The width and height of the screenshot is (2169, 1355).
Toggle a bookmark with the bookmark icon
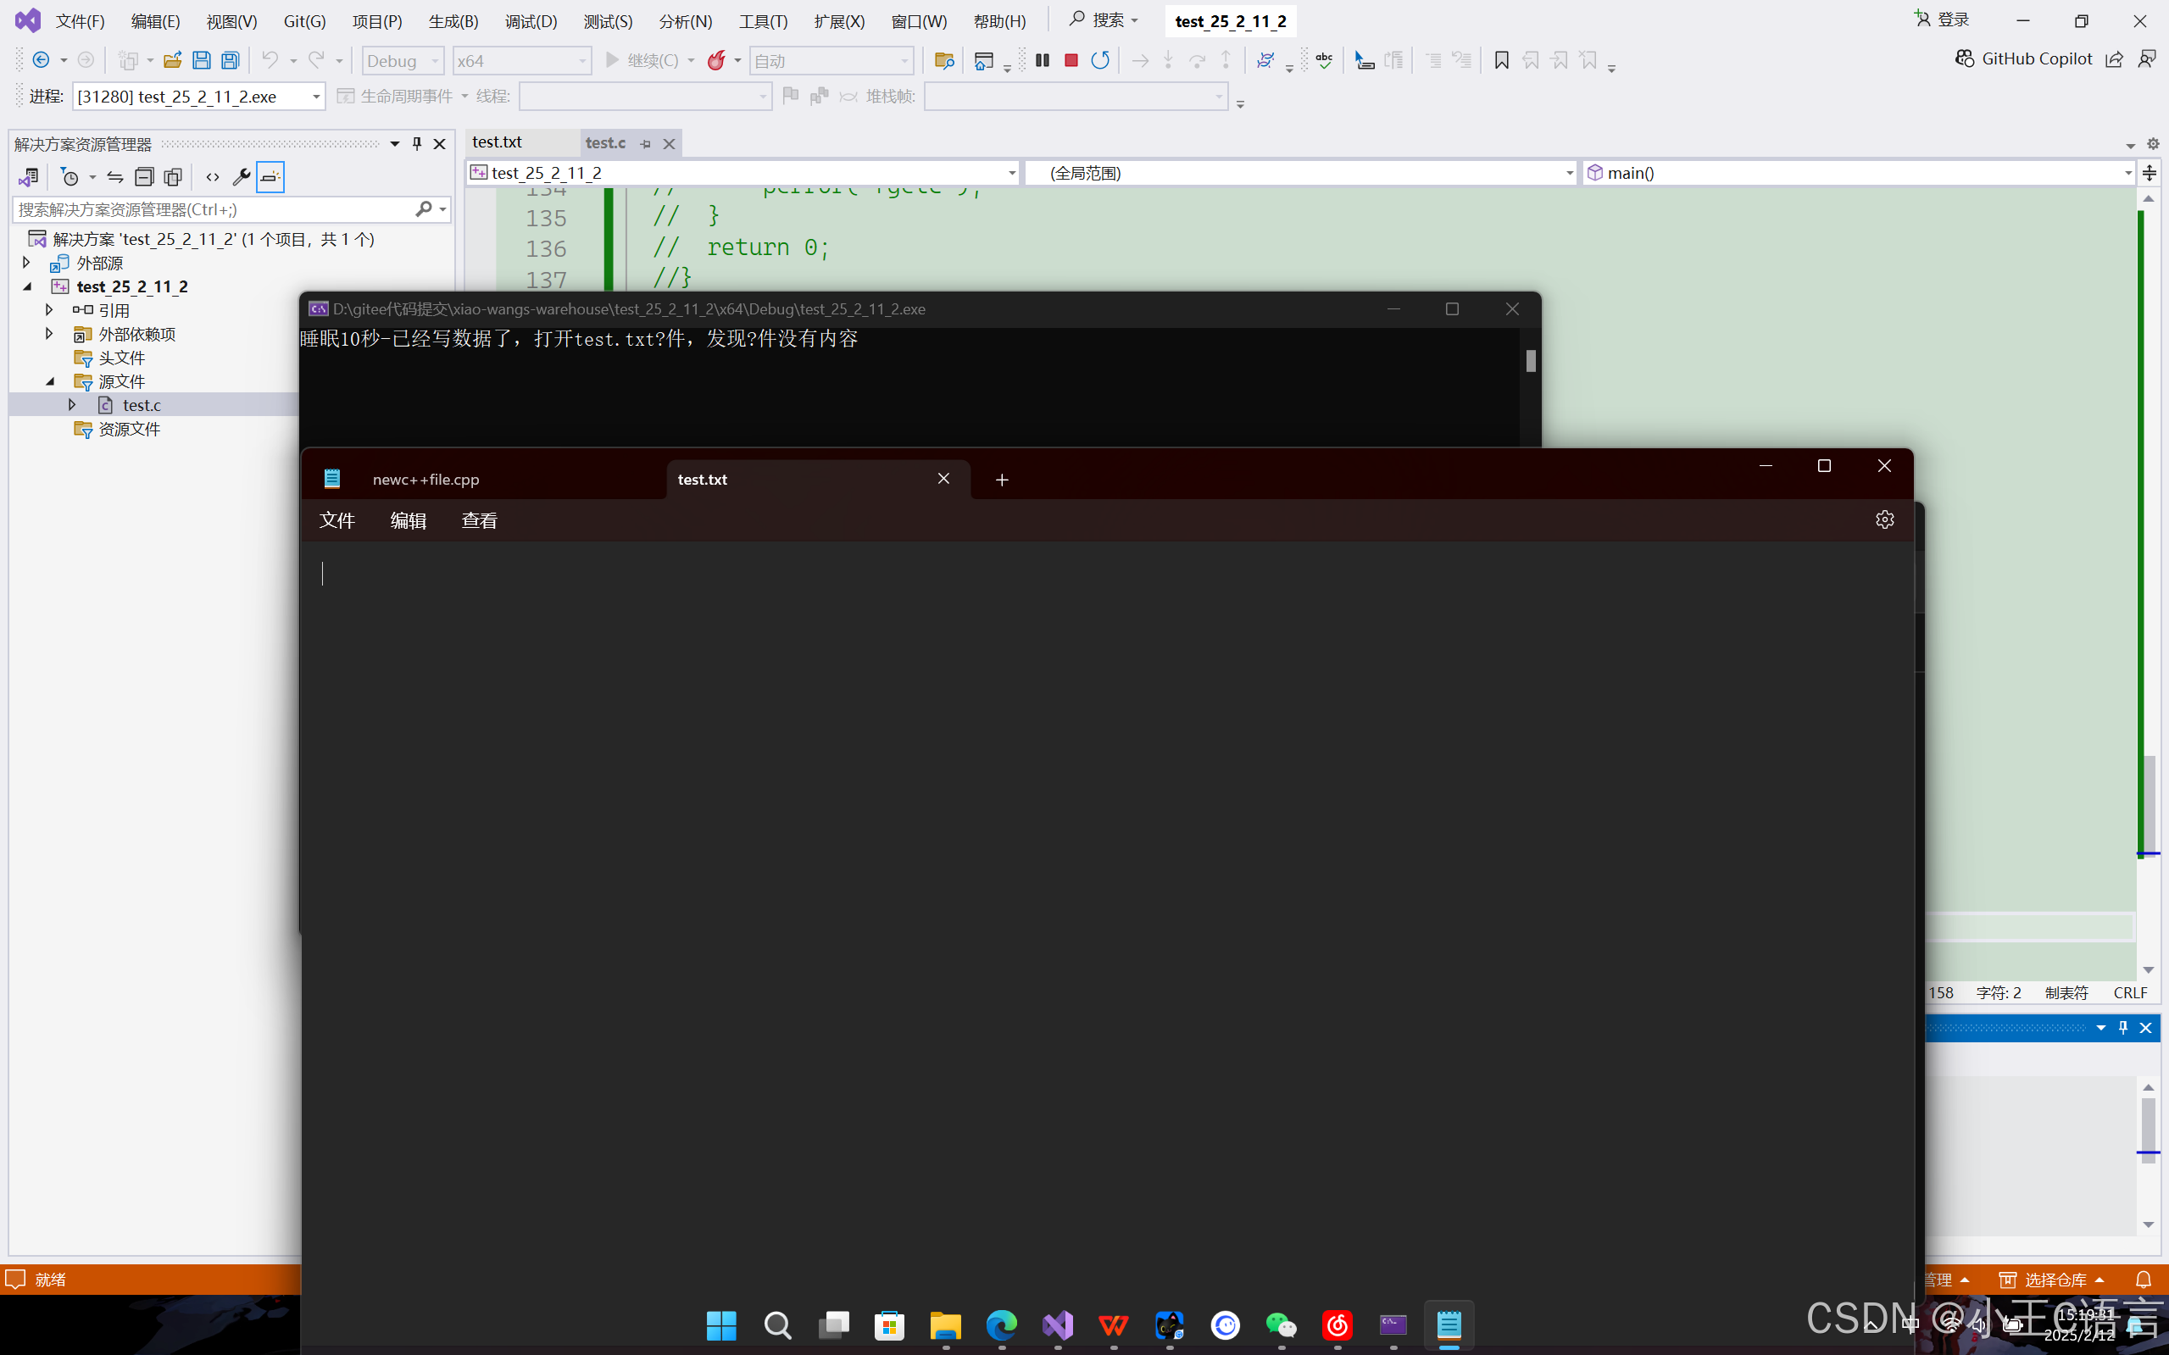pyautogui.click(x=1501, y=60)
